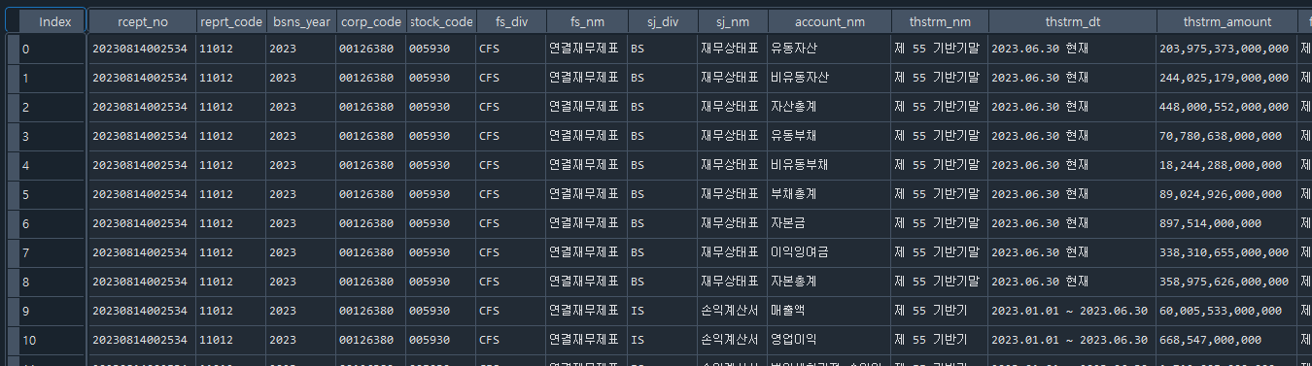Viewport: 1312px width, 366px height.
Task: Select the corp_code column header
Action: point(371,21)
